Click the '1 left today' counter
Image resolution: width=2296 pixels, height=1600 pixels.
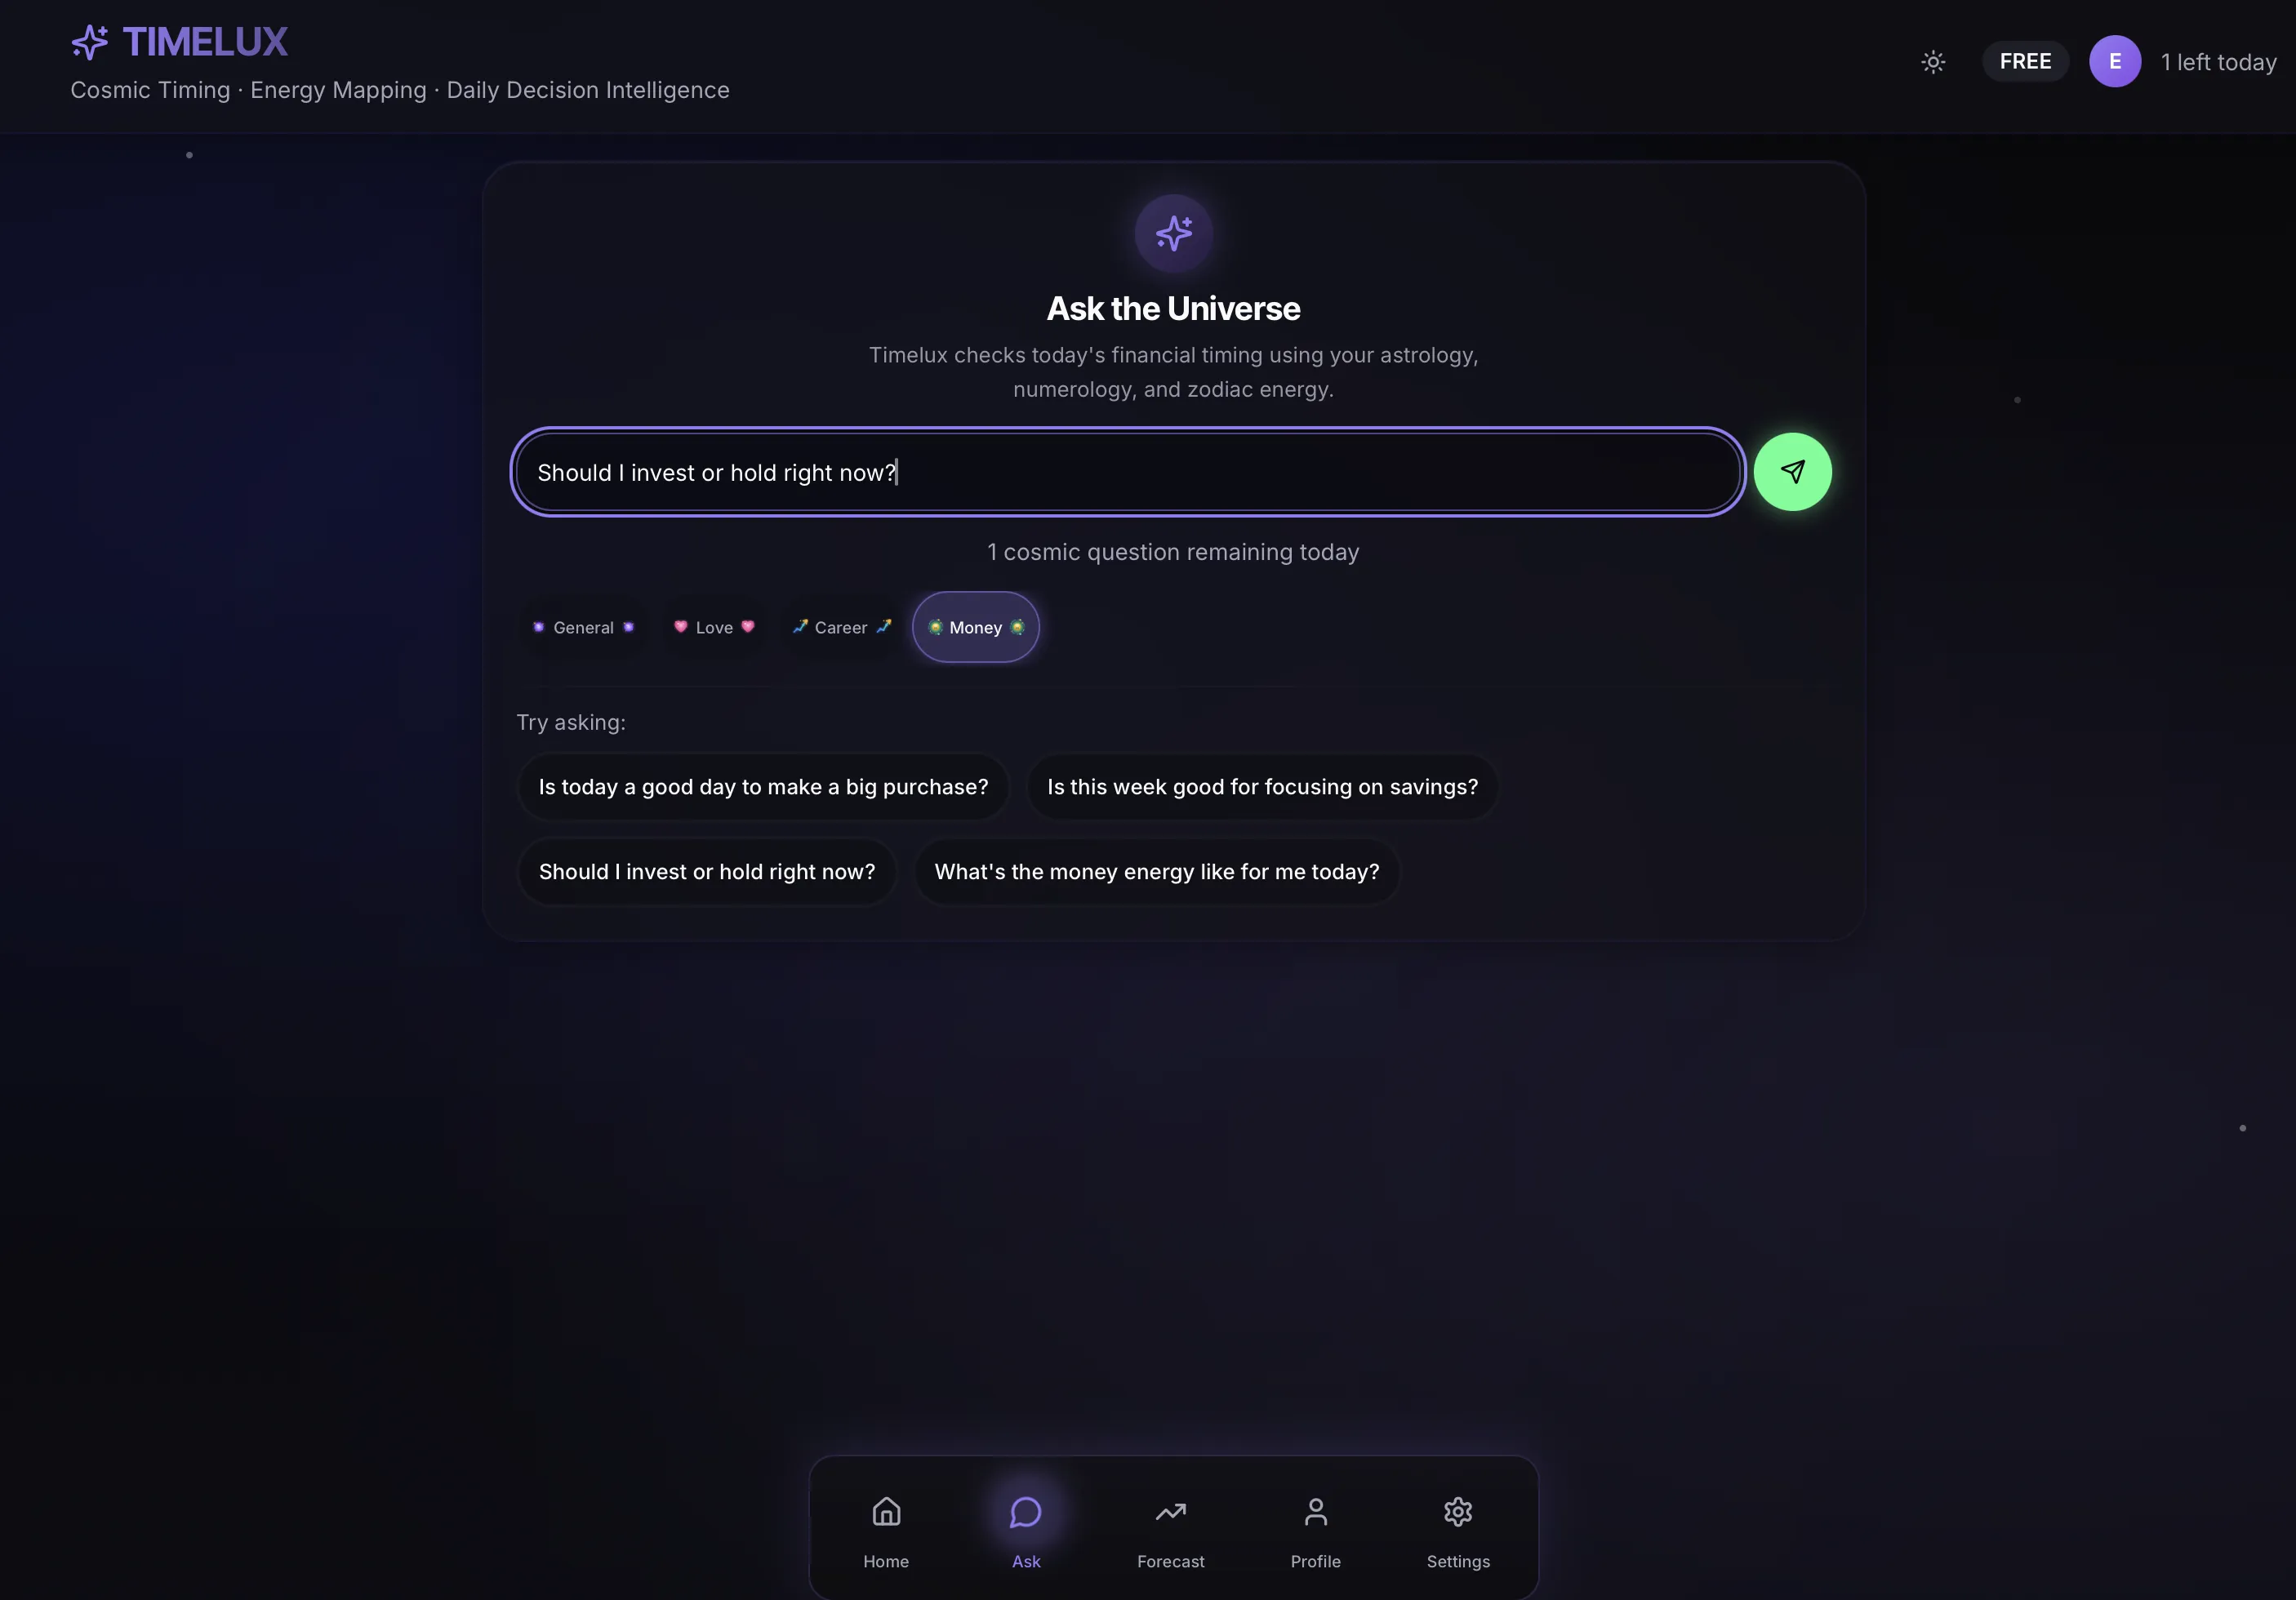tap(2218, 62)
